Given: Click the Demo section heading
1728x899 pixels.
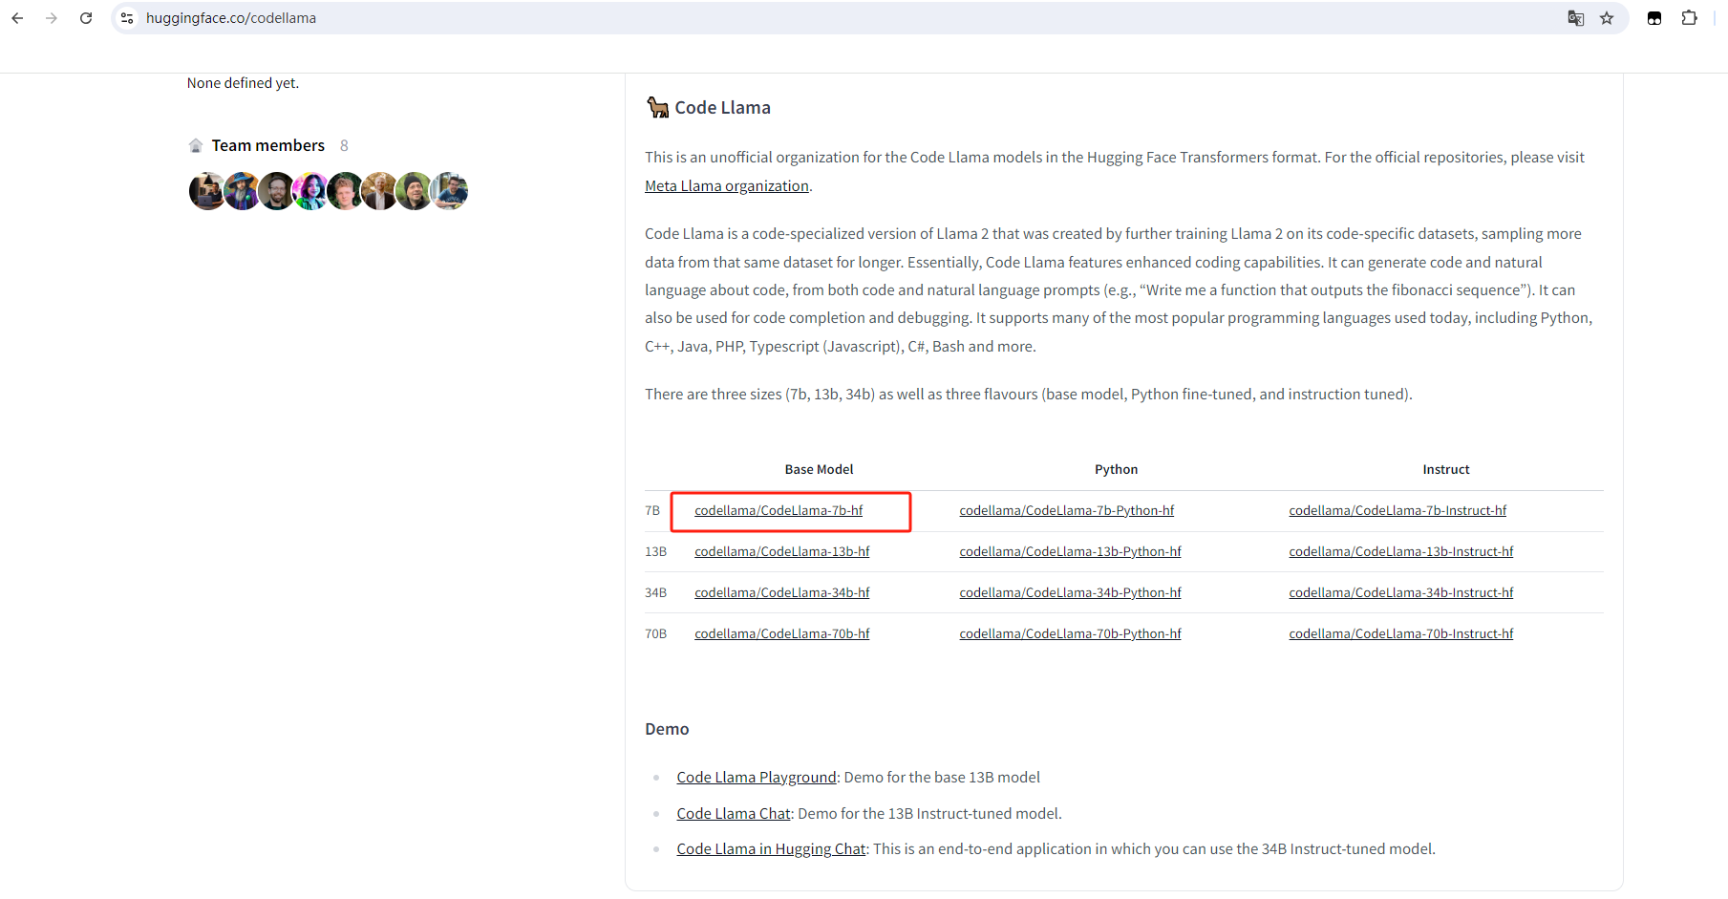Looking at the screenshot, I should pos(667,730).
